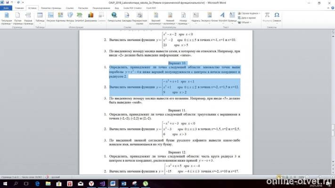Insert a blank page (Пустая страница)
The height and width of the screenshot is (188, 335).
[18, 18]
